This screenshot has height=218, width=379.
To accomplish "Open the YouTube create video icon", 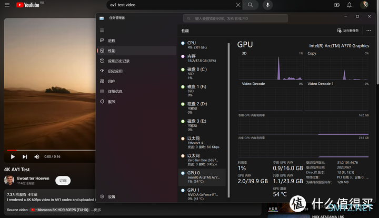I will coord(337,5).
